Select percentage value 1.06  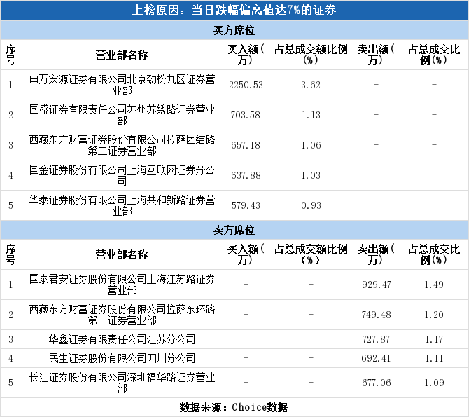(x=311, y=145)
